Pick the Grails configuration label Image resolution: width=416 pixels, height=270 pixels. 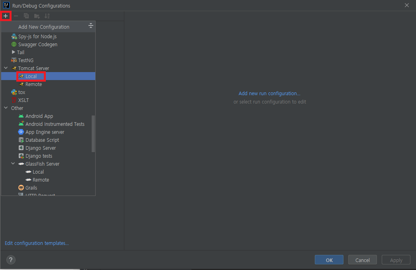click(x=31, y=188)
